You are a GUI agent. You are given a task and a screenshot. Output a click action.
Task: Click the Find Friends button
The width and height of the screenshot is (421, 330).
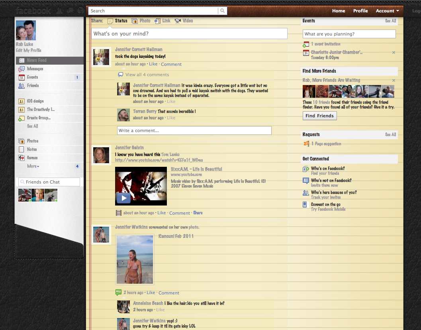tap(319, 116)
